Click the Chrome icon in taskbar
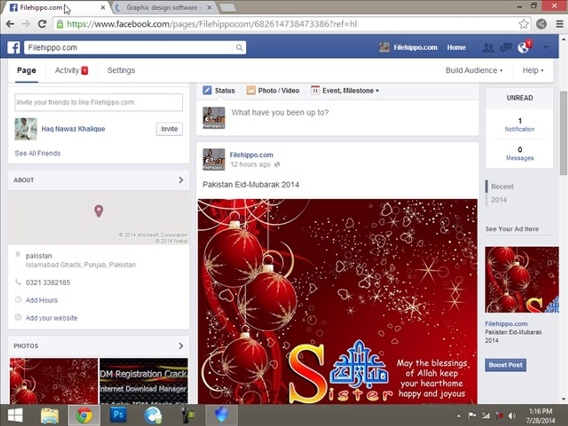This screenshot has height=426, width=568. click(x=84, y=415)
